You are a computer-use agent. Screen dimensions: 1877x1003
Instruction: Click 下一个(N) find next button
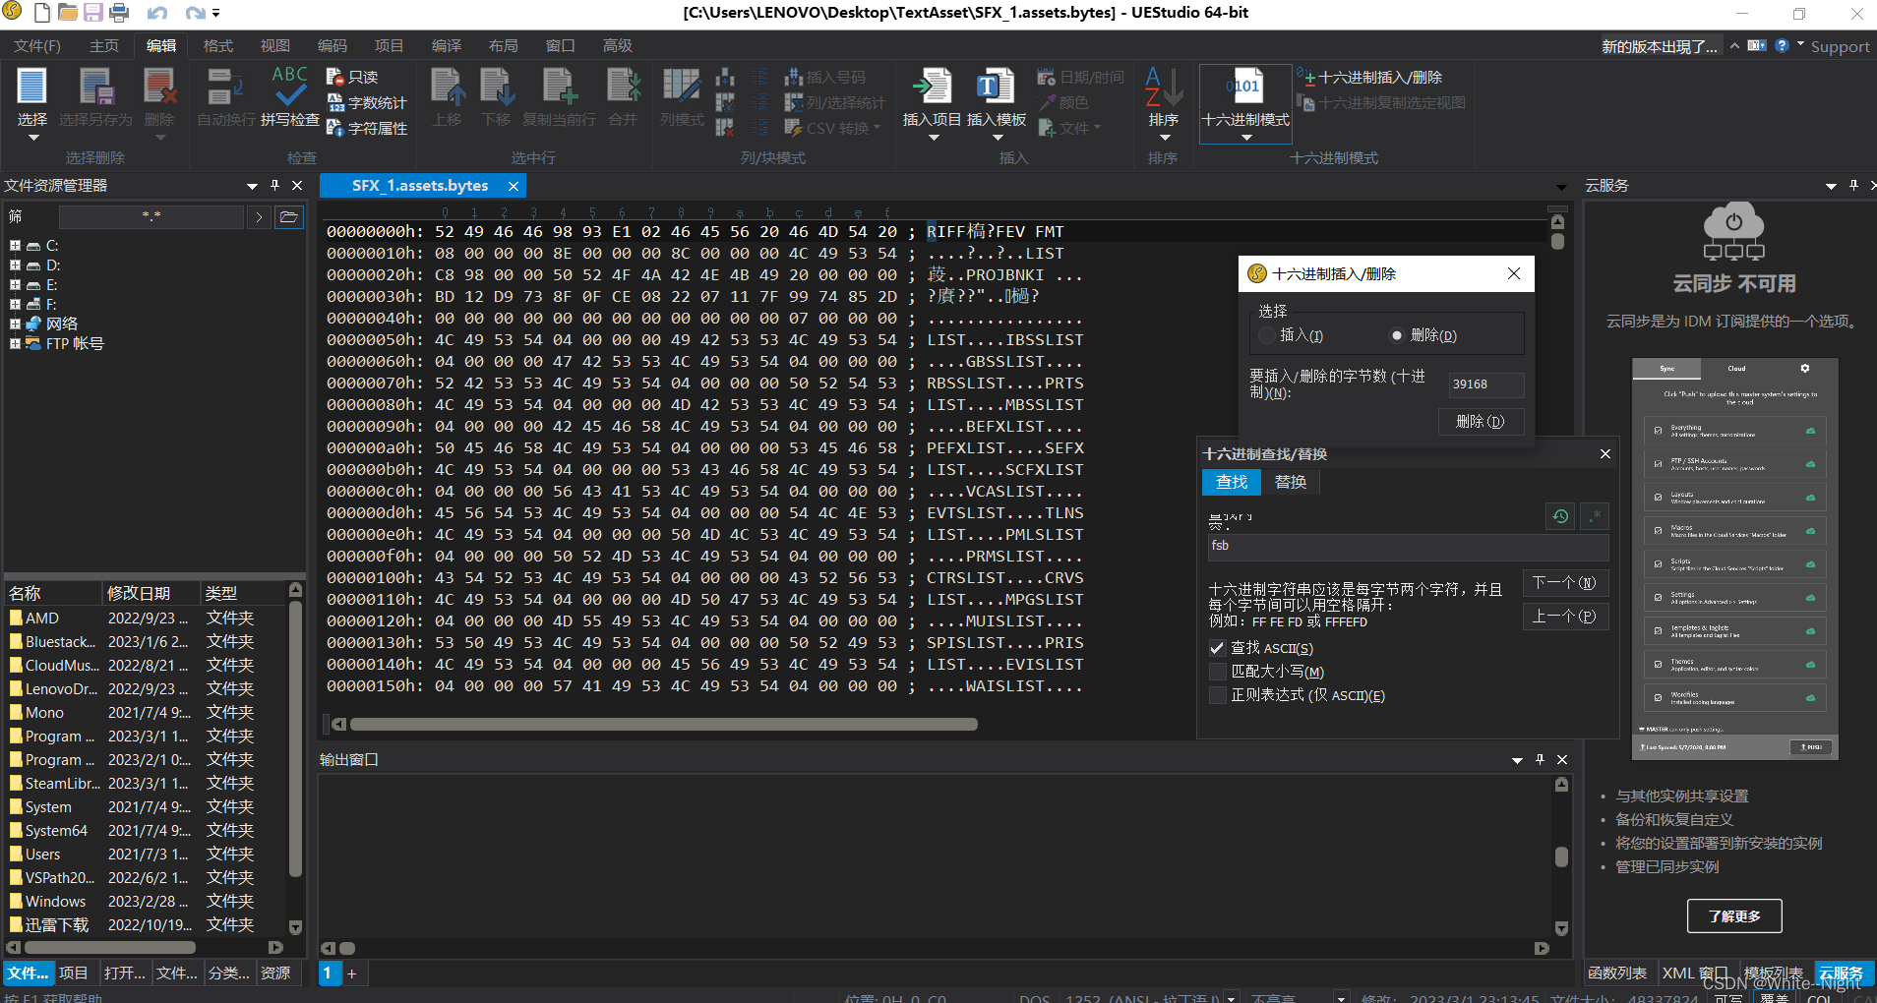1564,582
